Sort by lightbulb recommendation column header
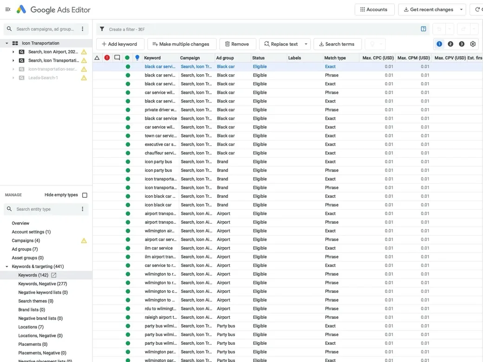Screen dimensions: 483x362 [x=137, y=58]
